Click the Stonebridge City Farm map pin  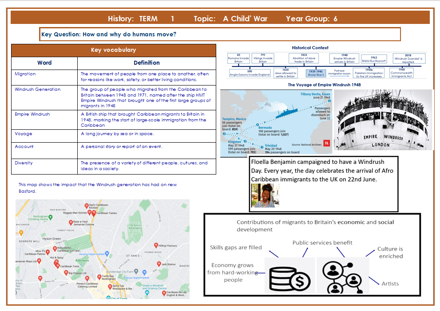[136, 271]
